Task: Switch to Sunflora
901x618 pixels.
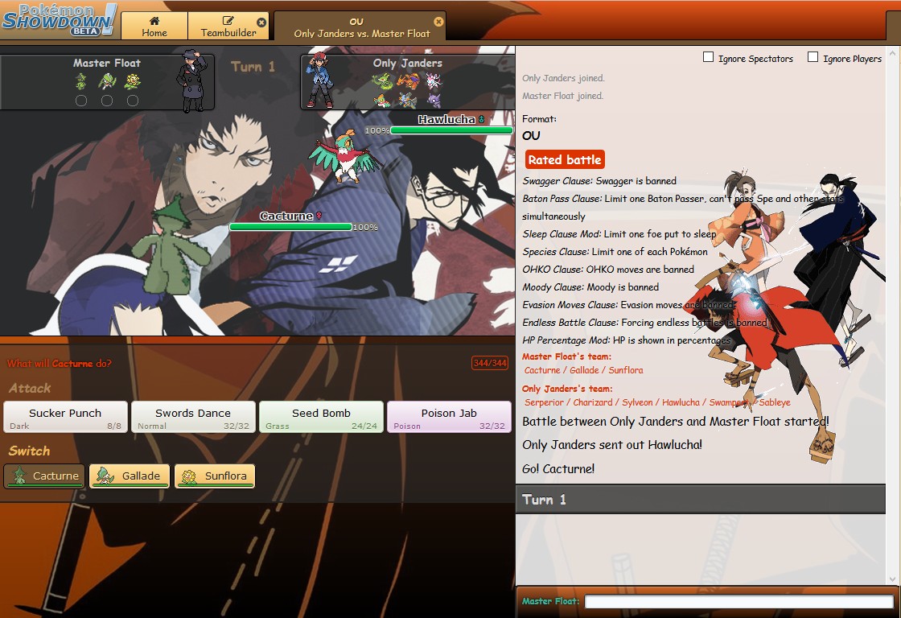Action: (214, 476)
